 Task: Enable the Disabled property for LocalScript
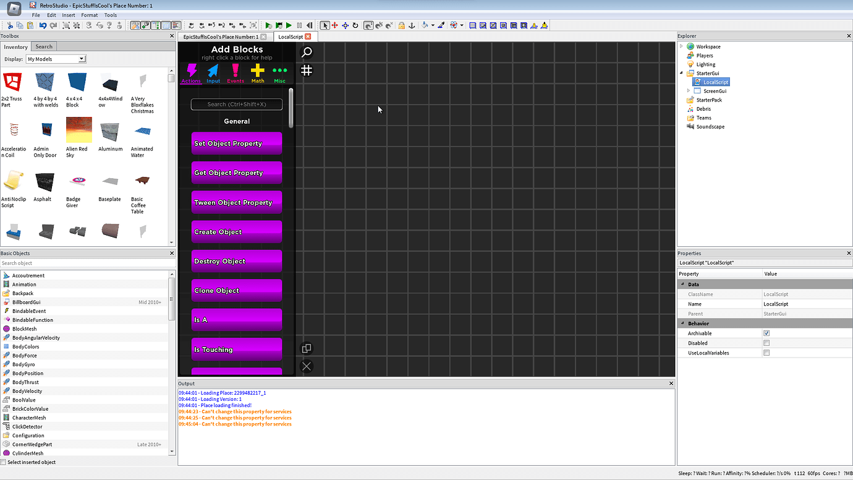pyautogui.click(x=766, y=343)
